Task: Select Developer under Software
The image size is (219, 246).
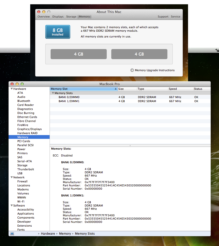Action: click(24, 222)
